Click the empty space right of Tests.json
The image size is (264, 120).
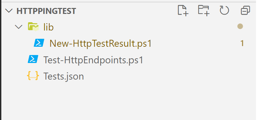click(168, 76)
